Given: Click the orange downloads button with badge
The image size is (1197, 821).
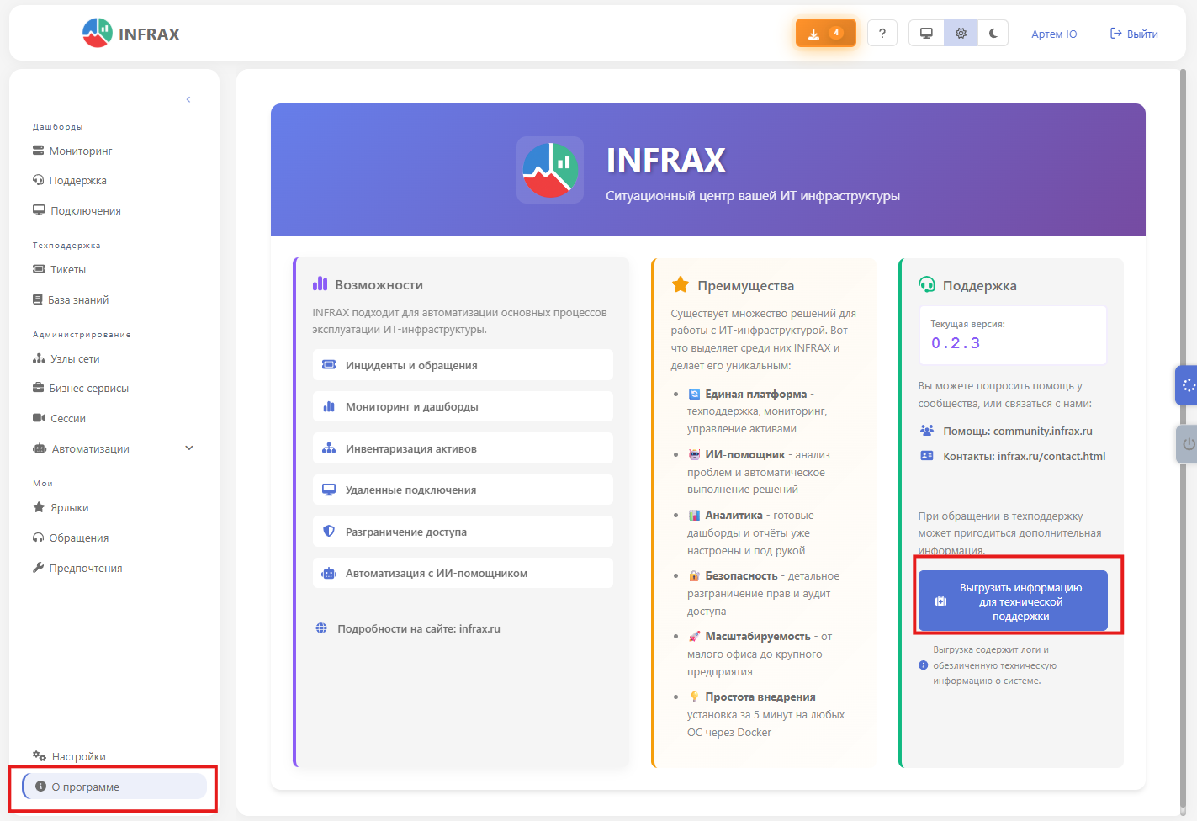Looking at the screenshot, I should 824,34.
